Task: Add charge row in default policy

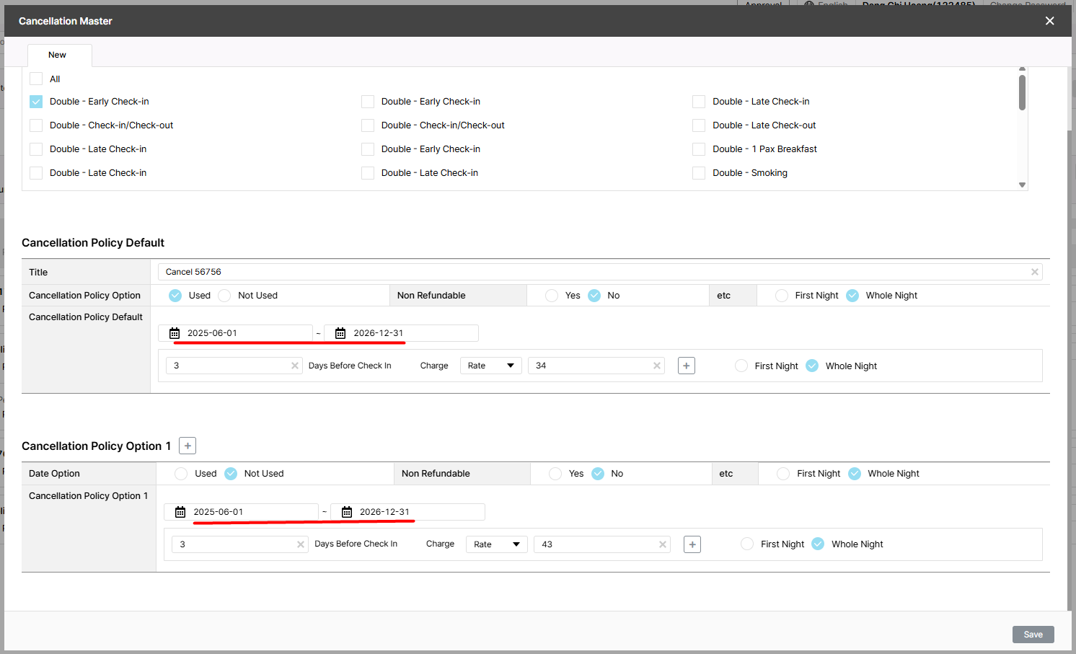Action: pos(687,366)
